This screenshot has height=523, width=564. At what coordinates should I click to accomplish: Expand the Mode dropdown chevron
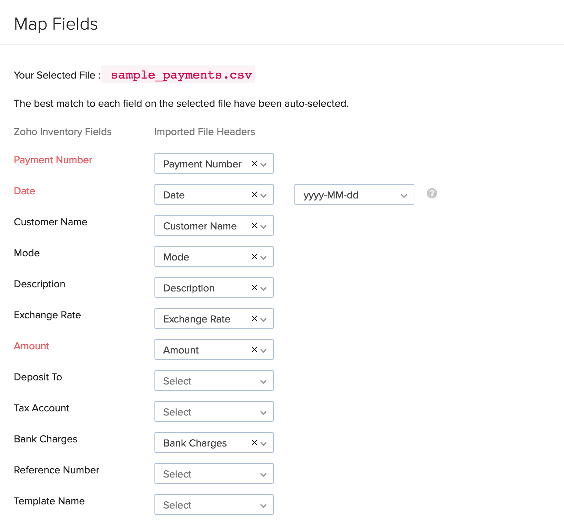[x=264, y=258]
